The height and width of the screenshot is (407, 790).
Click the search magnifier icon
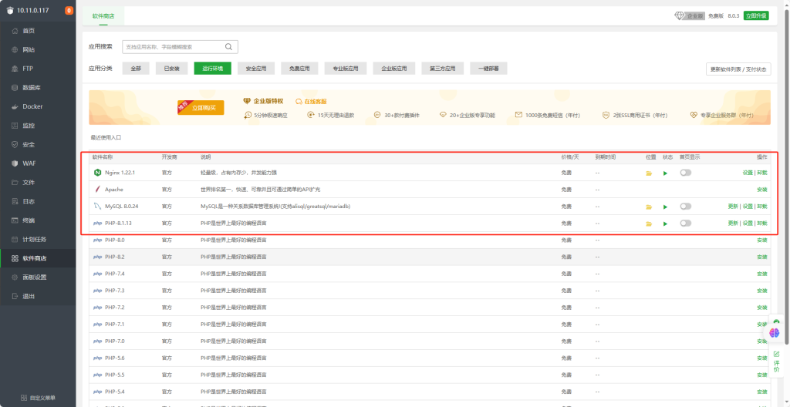pos(228,47)
